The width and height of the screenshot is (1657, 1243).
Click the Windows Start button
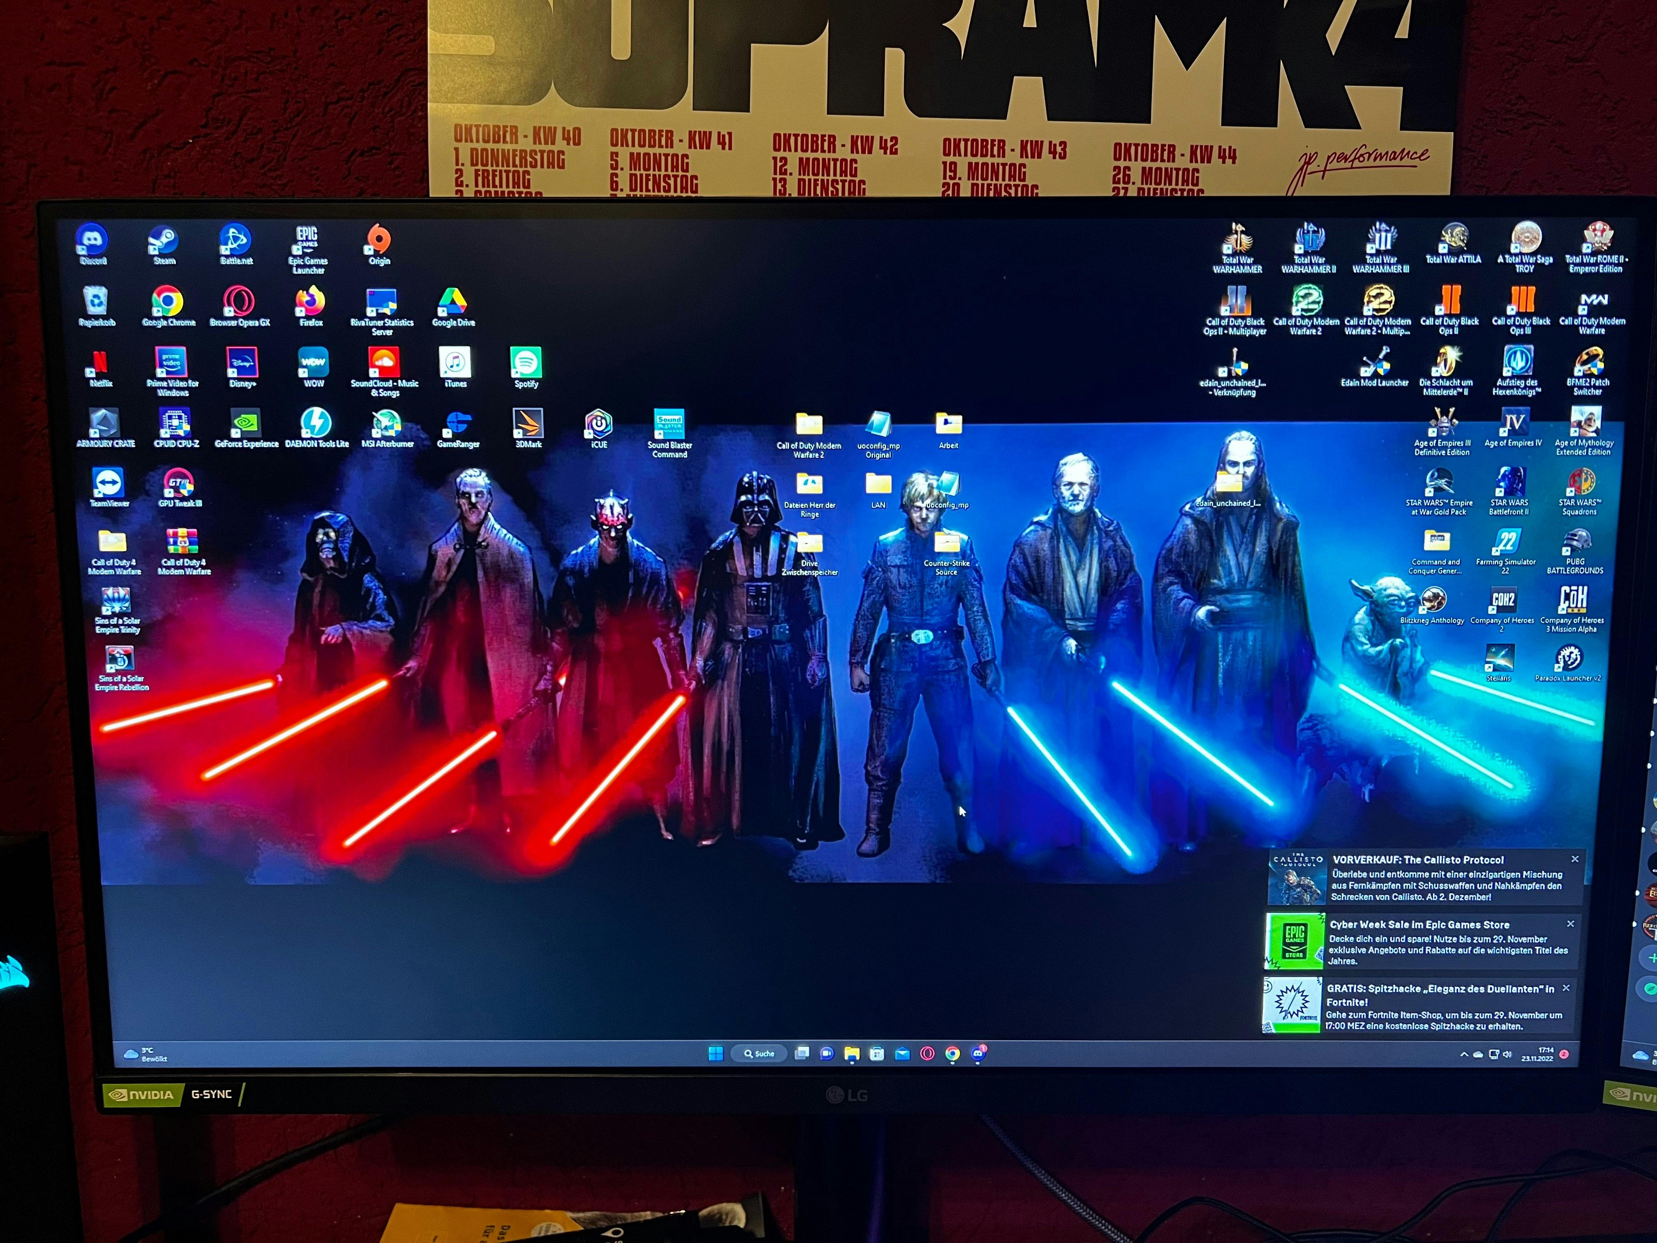[x=715, y=1054]
